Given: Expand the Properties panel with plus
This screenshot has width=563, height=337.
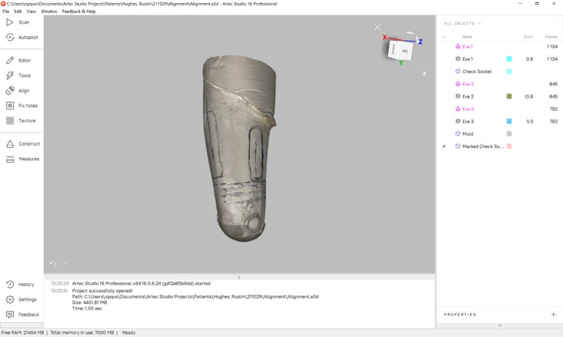Looking at the screenshot, I should tap(553, 315).
